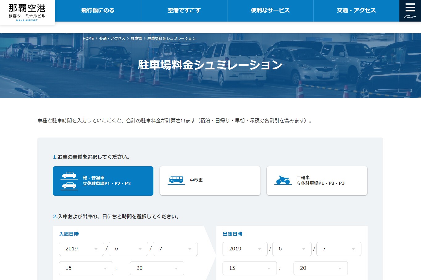Open the 便利なサービス navigation menu
421x280 pixels.
point(270,11)
